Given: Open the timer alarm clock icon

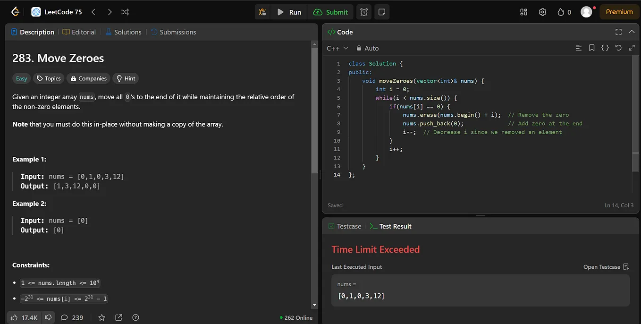Looking at the screenshot, I should [364, 12].
